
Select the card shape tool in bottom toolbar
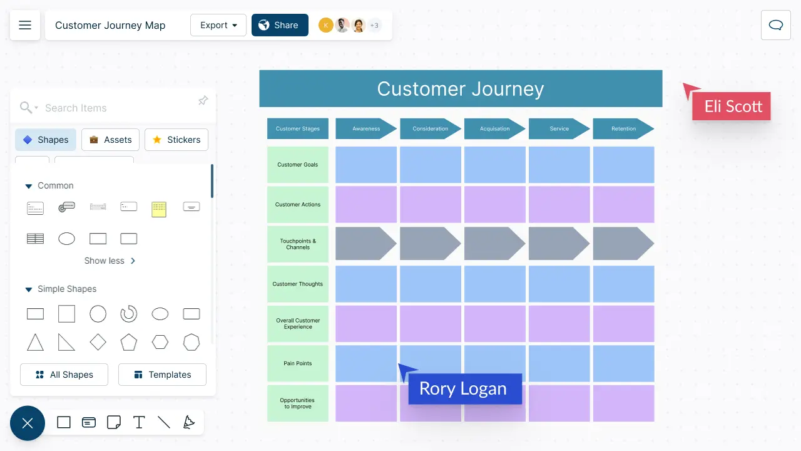click(89, 422)
